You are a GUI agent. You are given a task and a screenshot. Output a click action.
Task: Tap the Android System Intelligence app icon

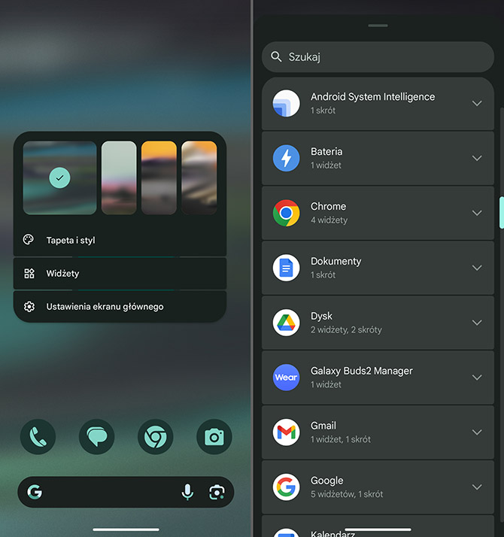[x=286, y=103]
